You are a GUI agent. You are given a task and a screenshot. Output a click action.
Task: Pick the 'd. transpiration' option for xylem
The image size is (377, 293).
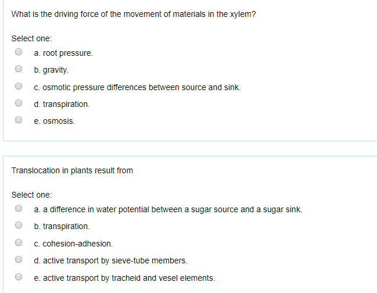pos(19,104)
